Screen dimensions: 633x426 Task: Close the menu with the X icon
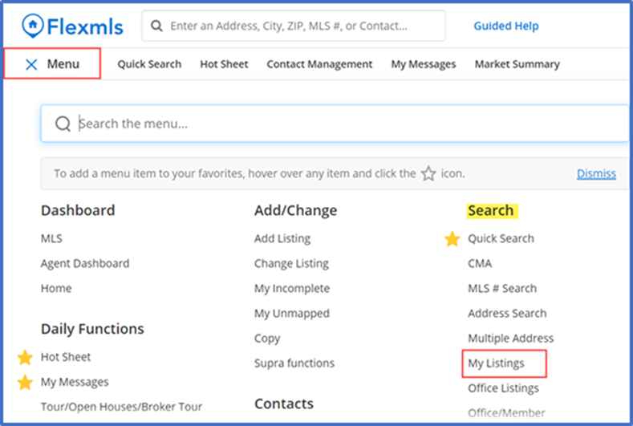31,64
